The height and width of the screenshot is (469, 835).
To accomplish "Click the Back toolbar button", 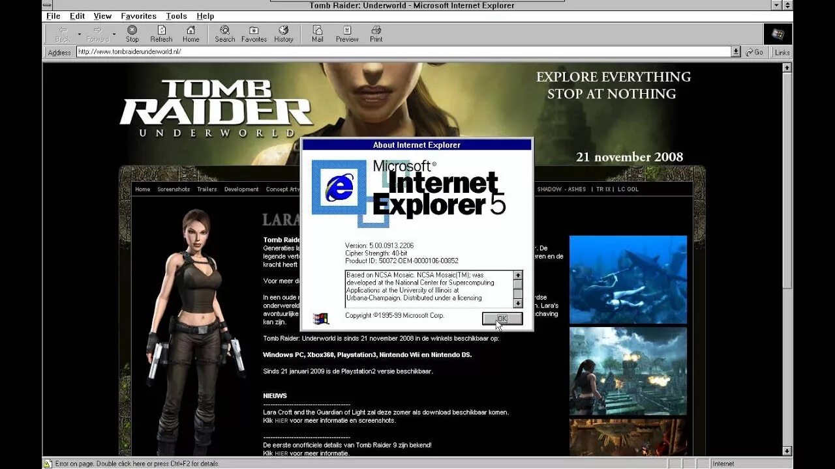I will 63,34.
